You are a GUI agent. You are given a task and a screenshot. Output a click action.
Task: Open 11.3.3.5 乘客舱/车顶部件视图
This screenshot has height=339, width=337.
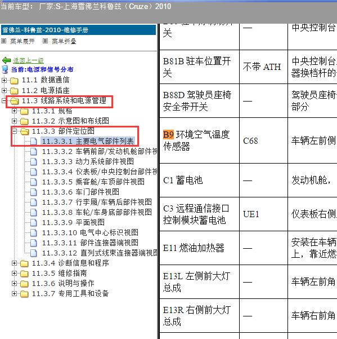[x=93, y=182]
